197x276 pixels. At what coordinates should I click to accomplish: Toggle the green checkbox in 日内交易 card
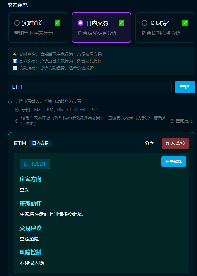click(121, 23)
